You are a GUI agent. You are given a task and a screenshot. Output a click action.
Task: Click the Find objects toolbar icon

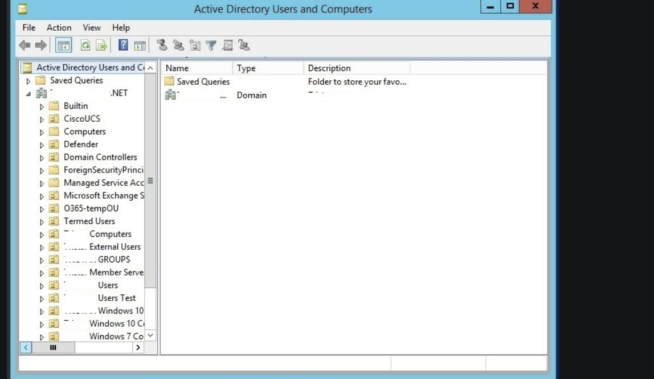[227, 45]
